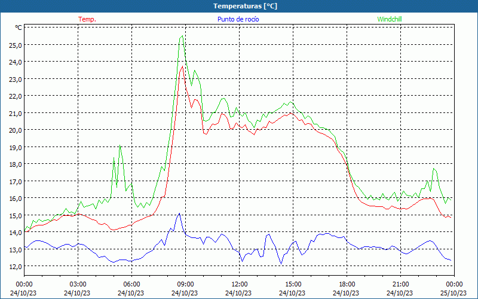Click the 03:00 time axis label
This screenshot has width=478, height=299.
pos(78,285)
